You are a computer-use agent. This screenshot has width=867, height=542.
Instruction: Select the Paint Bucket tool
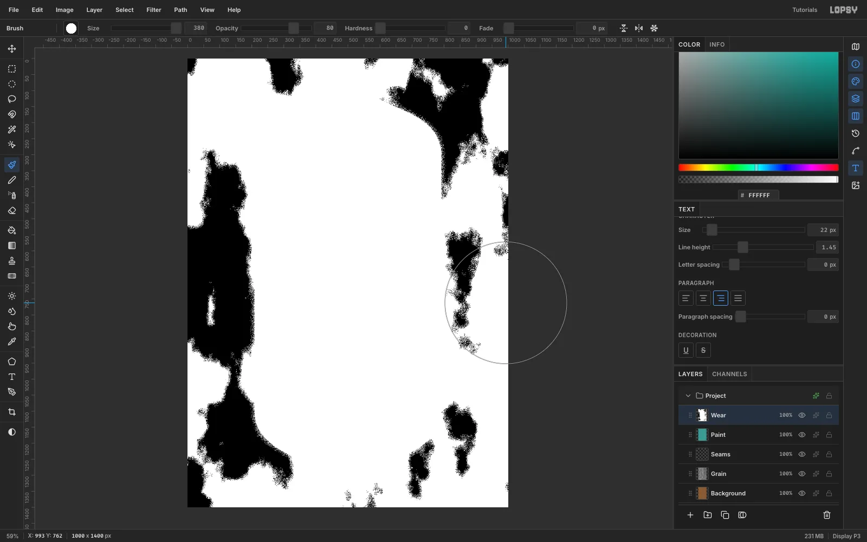(12, 230)
